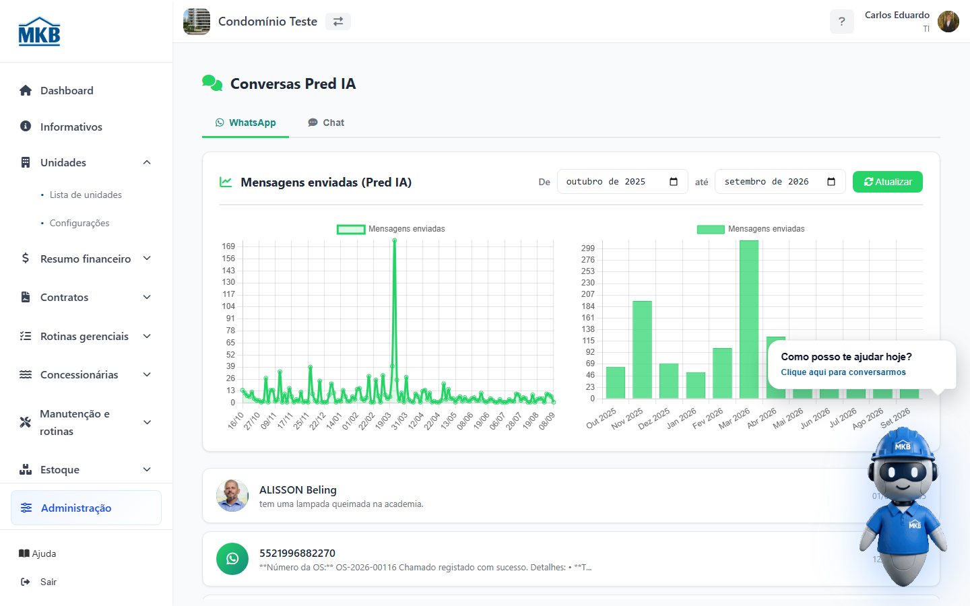This screenshot has height=606, width=970.
Task: Click the Dashboard home icon
Action: pyautogui.click(x=26, y=90)
